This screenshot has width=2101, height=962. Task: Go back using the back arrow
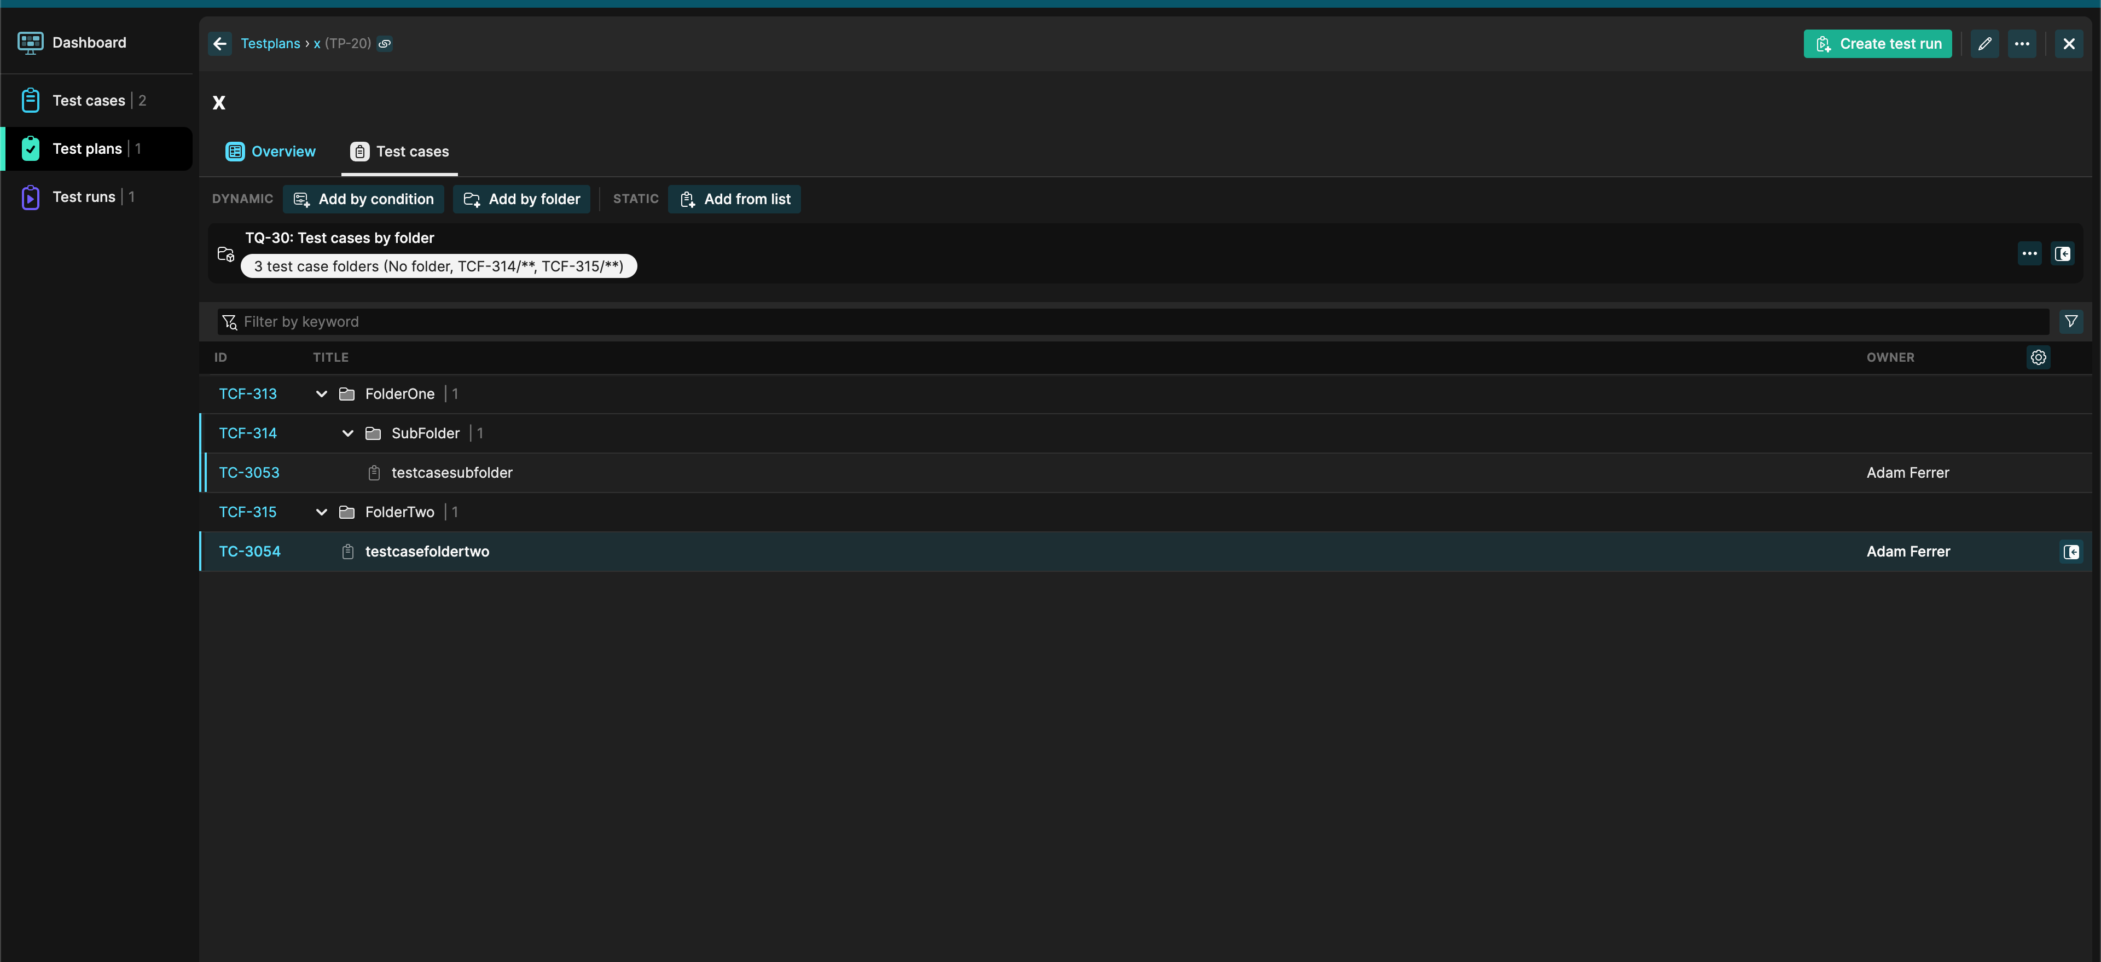pos(219,43)
